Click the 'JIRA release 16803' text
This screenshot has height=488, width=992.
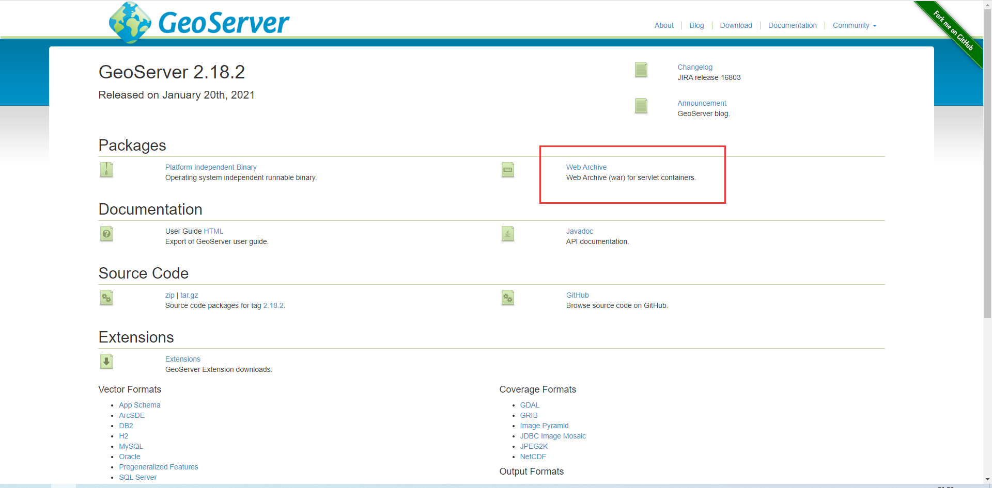pos(709,77)
